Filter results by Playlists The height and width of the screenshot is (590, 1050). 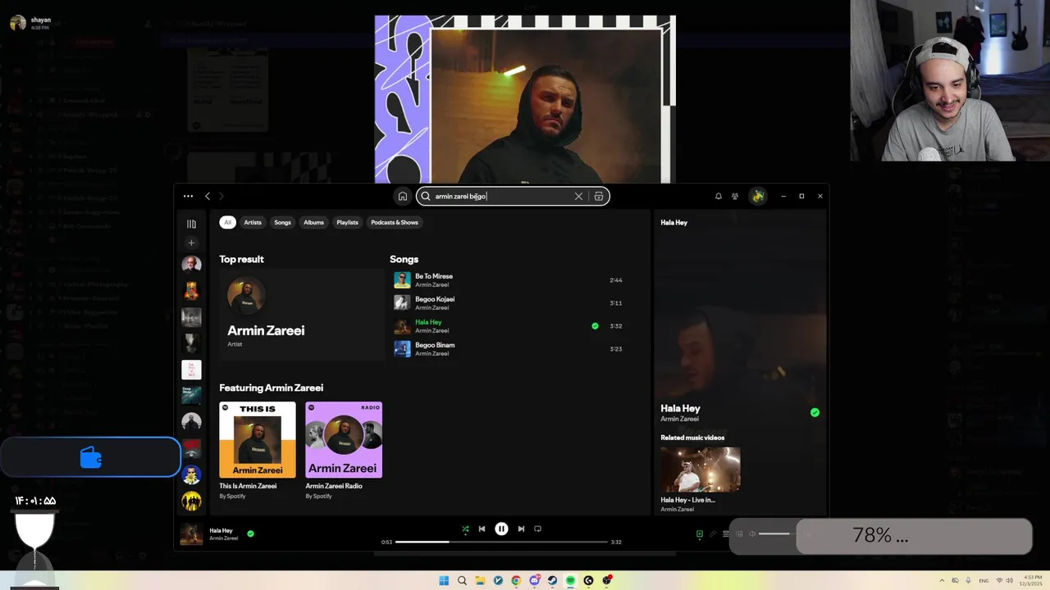coord(347,222)
